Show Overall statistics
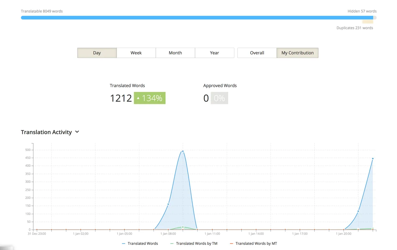 point(257,53)
